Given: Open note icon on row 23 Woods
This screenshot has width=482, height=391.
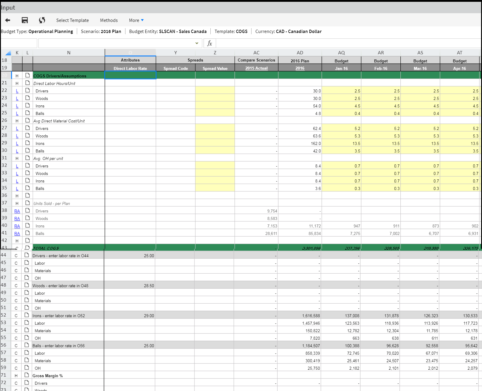Looking at the screenshot, I should pyautogui.click(x=28, y=98).
